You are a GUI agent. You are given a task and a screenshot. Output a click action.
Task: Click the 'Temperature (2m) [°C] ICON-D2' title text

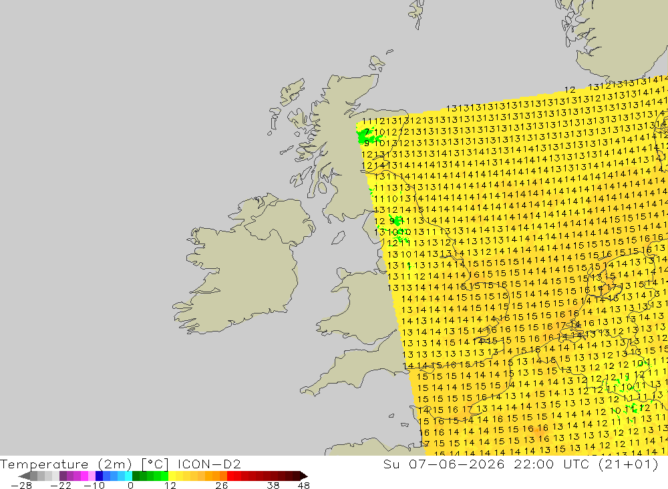tap(120, 464)
